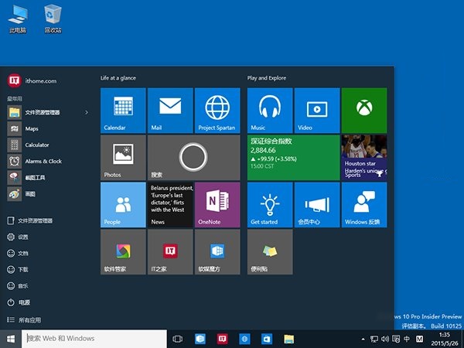This screenshot has width=464, height=348.
Task: Click the Task View taskbar icon
Action: pos(177,339)
